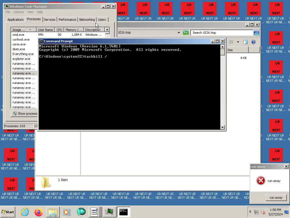This screenshot has width=290, height=218.
Task: Switch to the Networking tab
Action: [87, 20]
